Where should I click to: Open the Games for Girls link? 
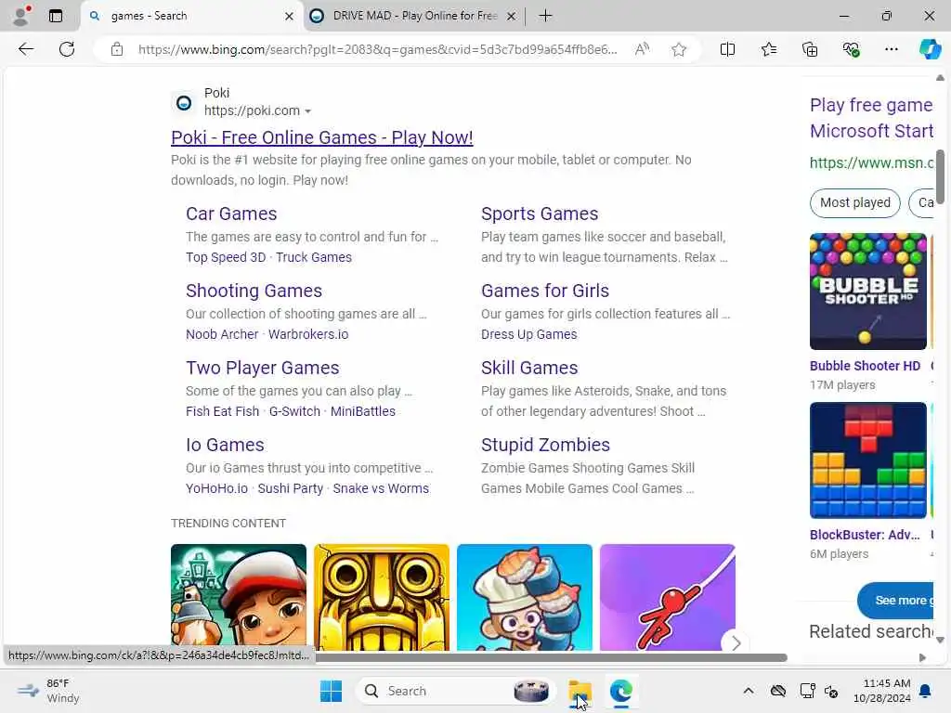pos(544,291)
